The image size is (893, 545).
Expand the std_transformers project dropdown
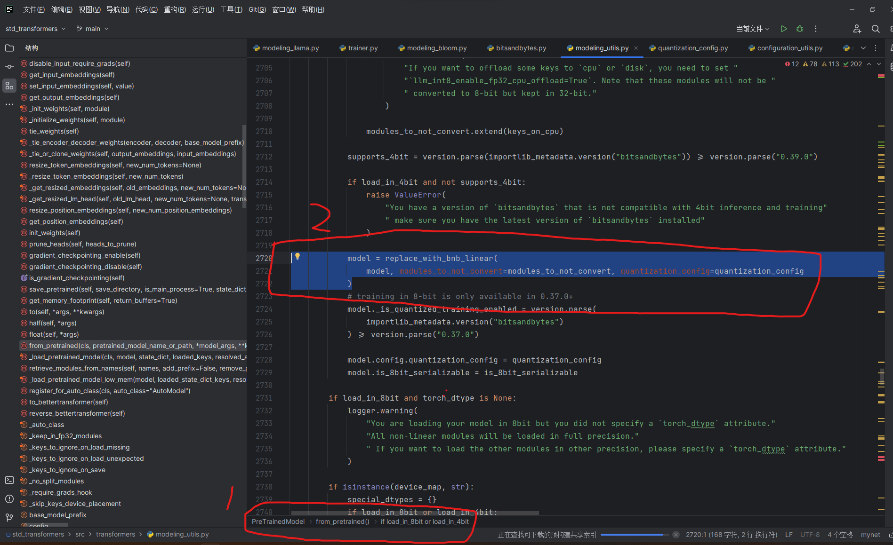click(x=35, y=29)
